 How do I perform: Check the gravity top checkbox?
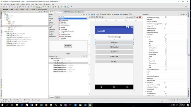(166, 39)
